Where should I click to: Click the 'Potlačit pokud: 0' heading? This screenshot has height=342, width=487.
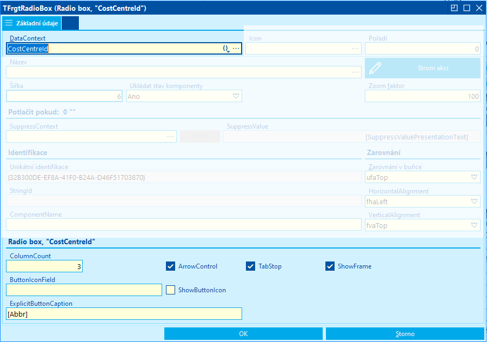click(x=42, y=112)
